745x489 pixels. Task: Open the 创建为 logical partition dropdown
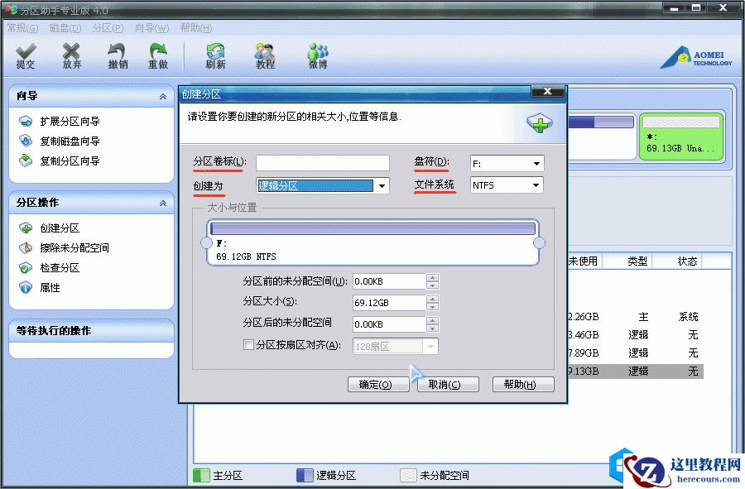[x=382, y=185]
